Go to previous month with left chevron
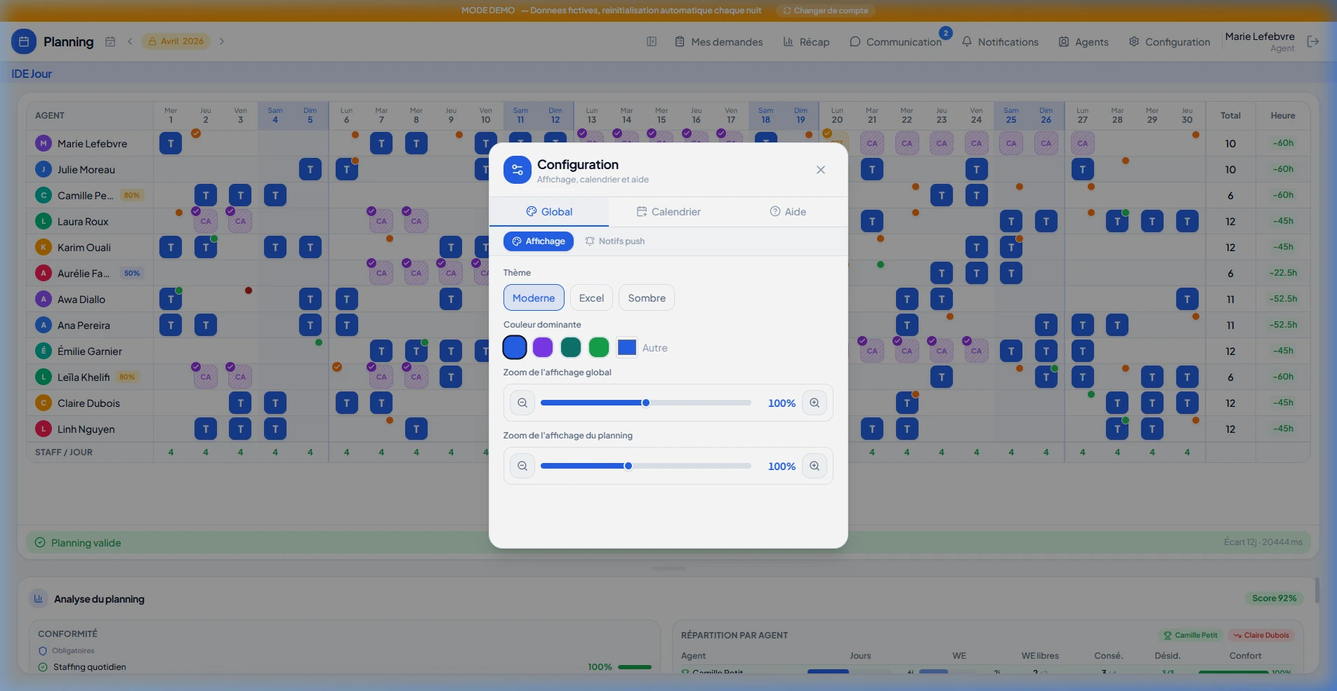 pos(130,41)
